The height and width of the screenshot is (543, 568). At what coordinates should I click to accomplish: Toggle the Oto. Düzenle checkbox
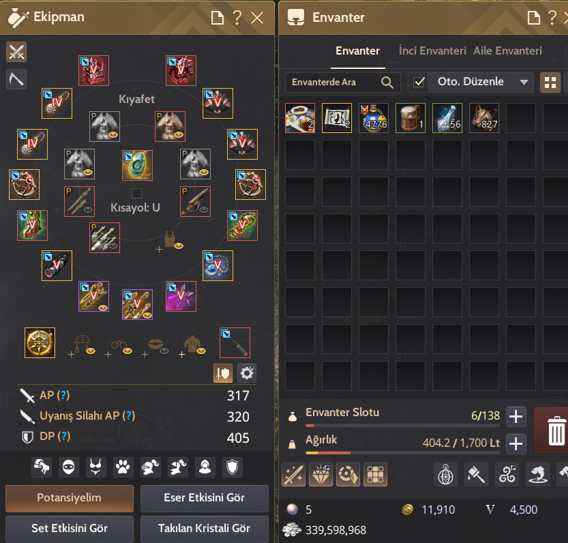coord(419,83)
